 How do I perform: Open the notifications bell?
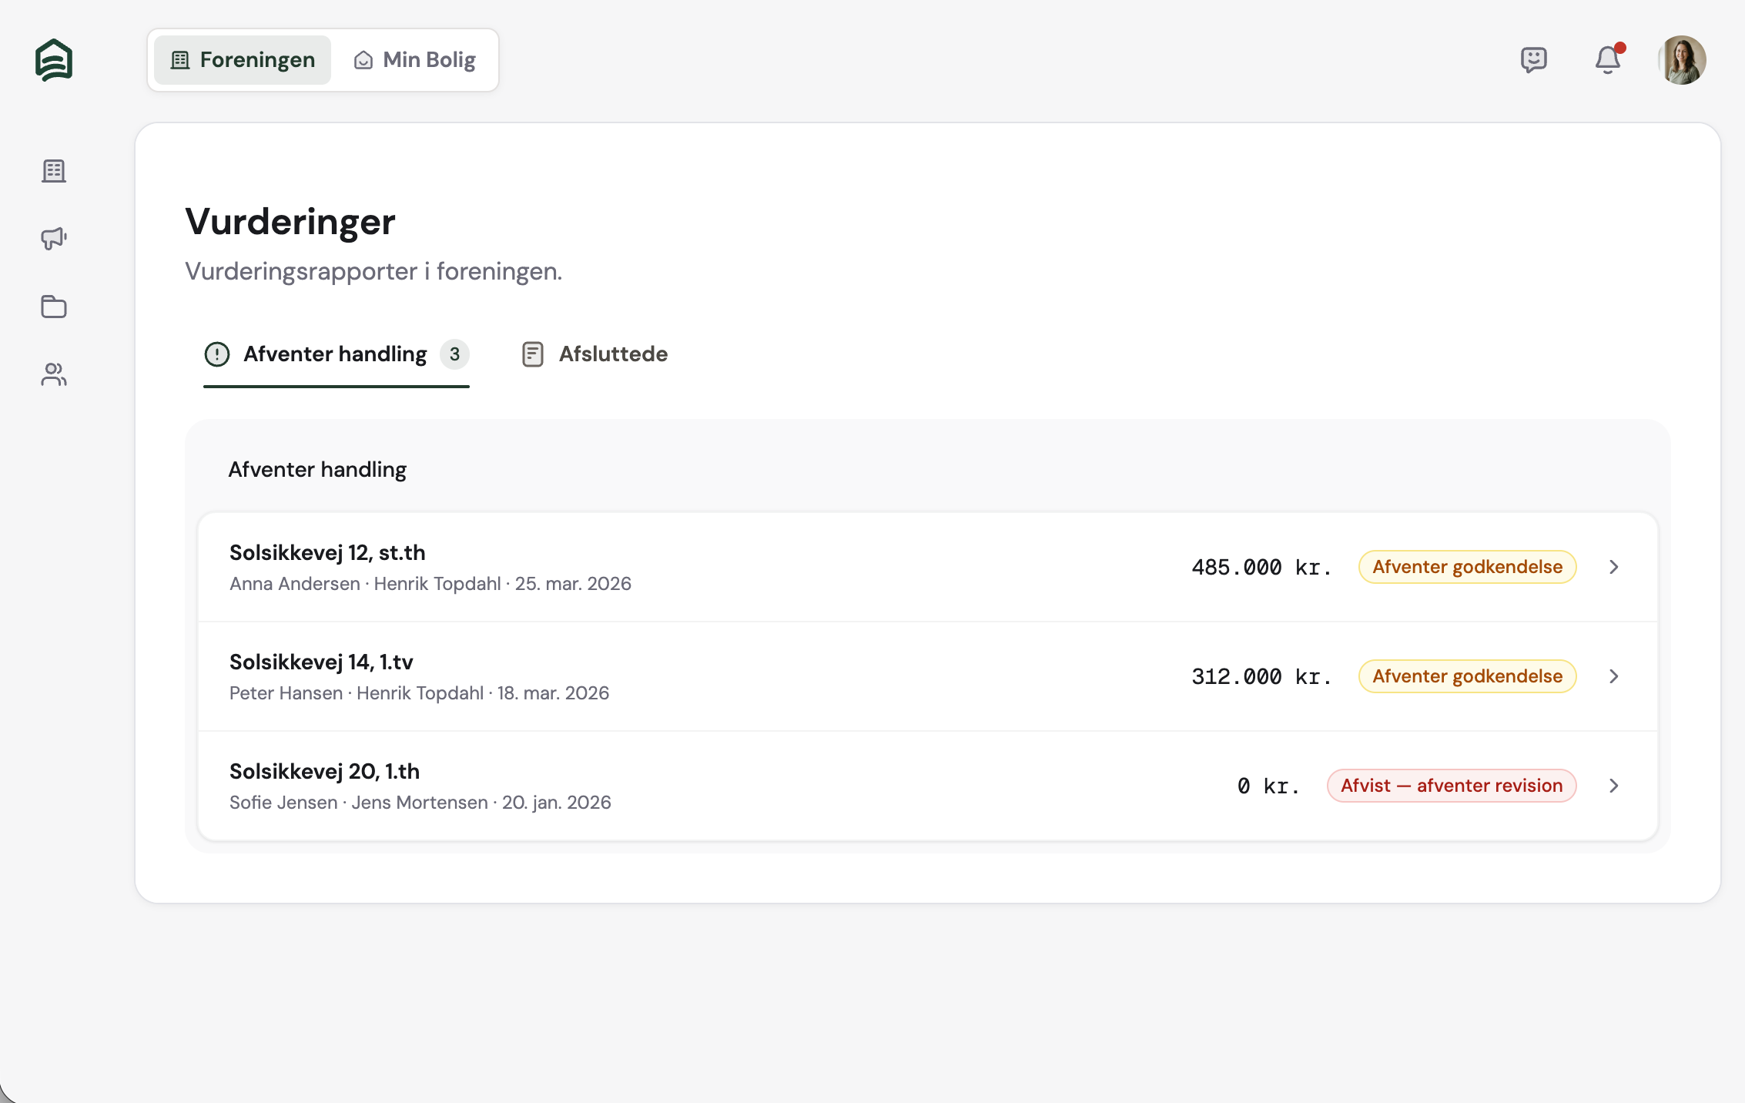coord(1607,60)
